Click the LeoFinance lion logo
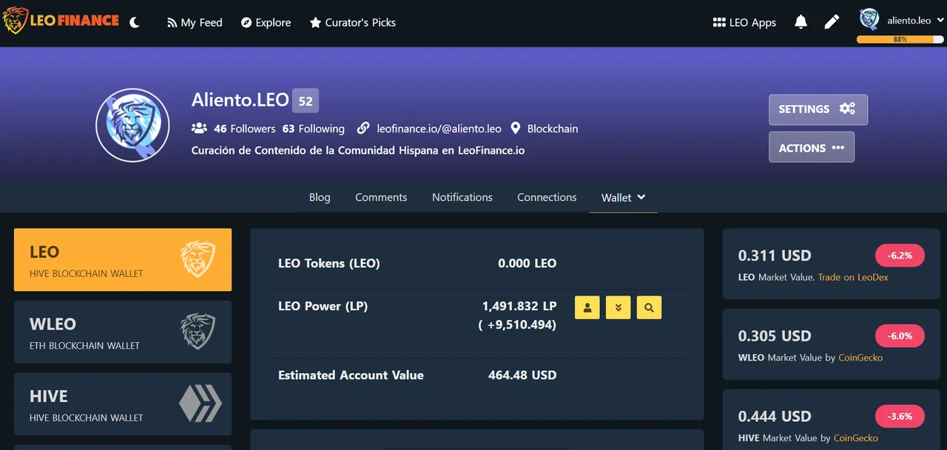The height and width of the screenshot is (450, 947). [x=61, y=21]
